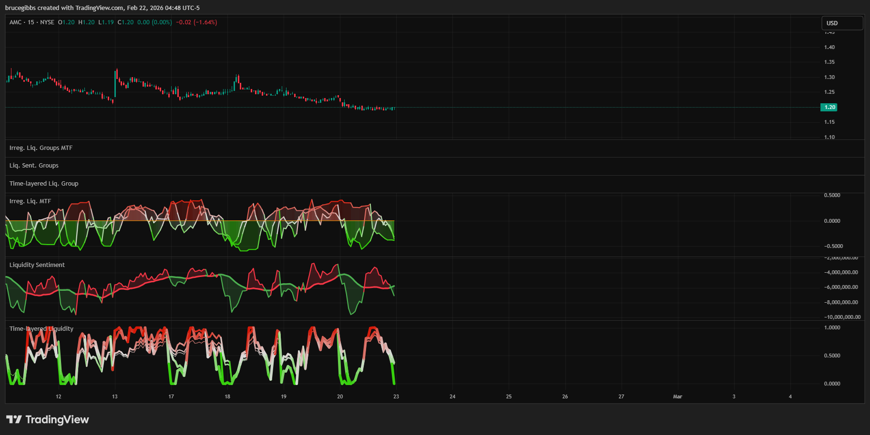Screen dimensions: 870x435
Task: Click the 1.30 price scale label
Action: [x=829, y=77]
